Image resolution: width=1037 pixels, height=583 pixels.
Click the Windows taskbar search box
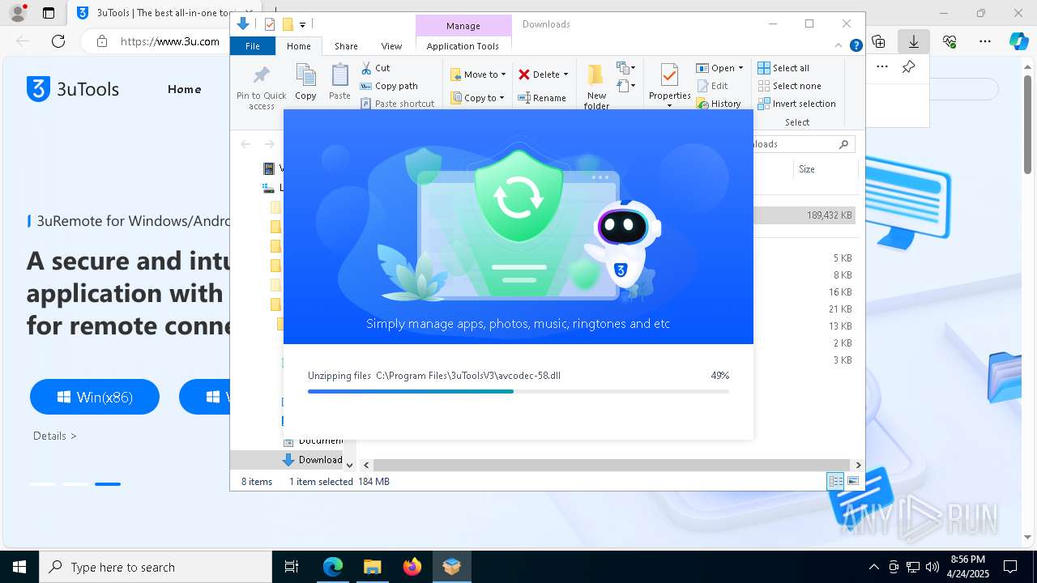156,567
